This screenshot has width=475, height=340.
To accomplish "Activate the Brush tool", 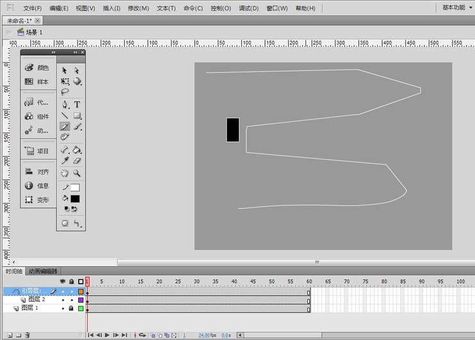I will tap(77, 126).
